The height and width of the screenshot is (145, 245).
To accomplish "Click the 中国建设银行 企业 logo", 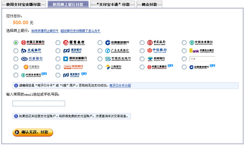I will coord(202,67).
